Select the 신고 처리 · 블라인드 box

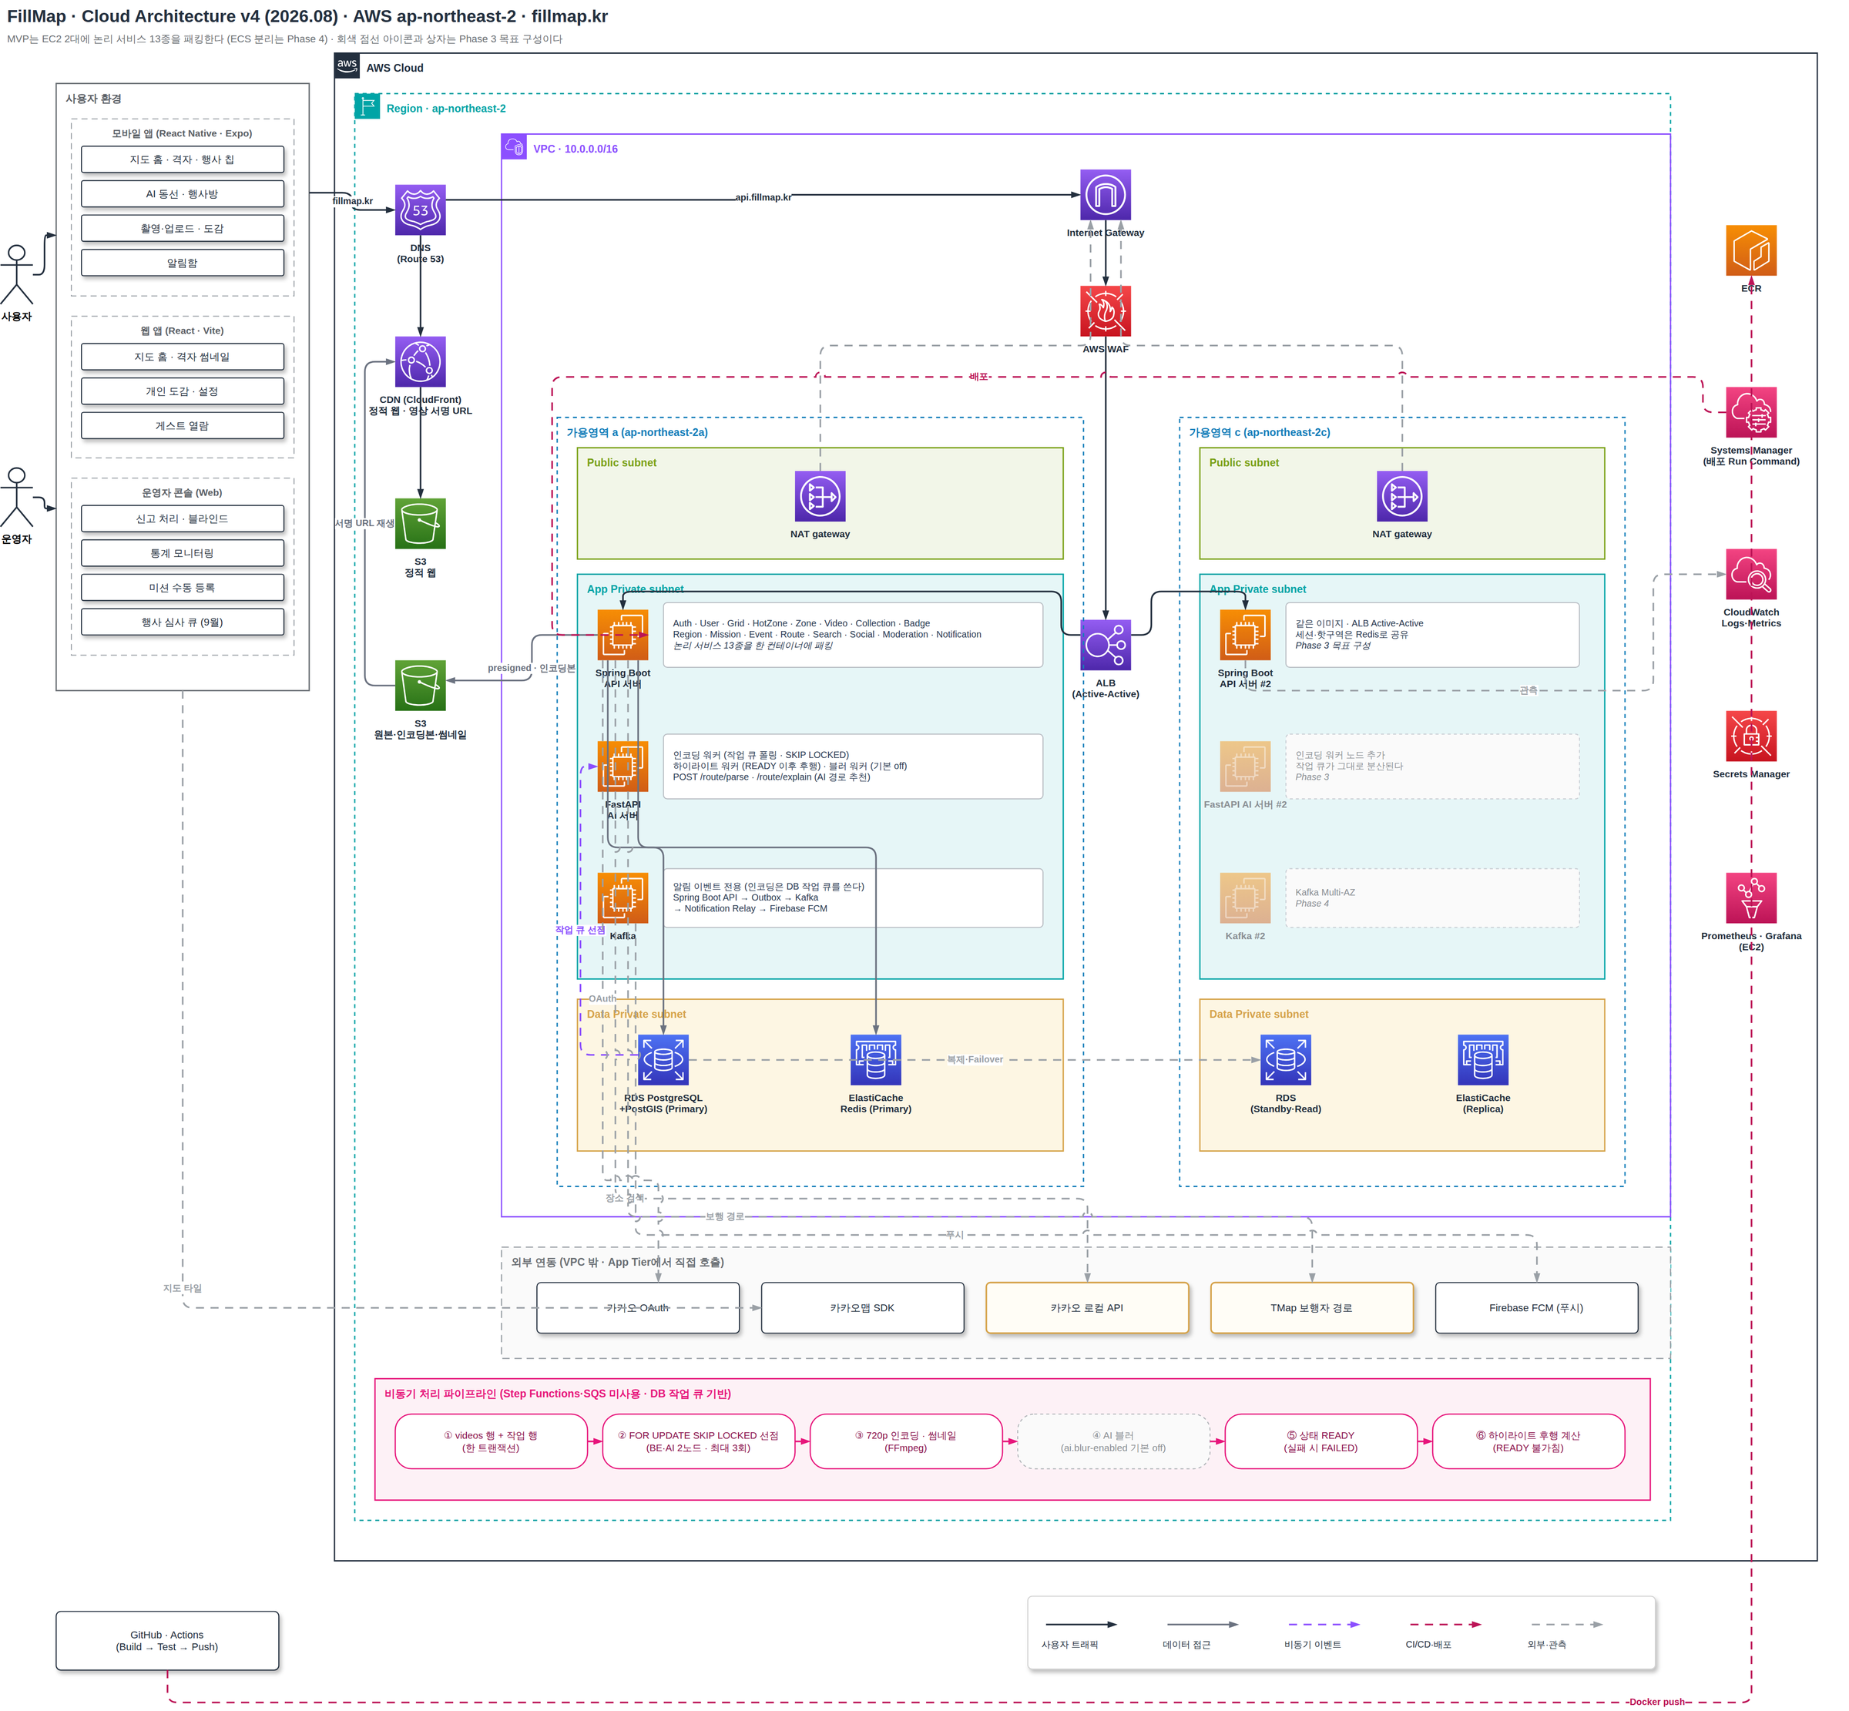tap(183, 518)
